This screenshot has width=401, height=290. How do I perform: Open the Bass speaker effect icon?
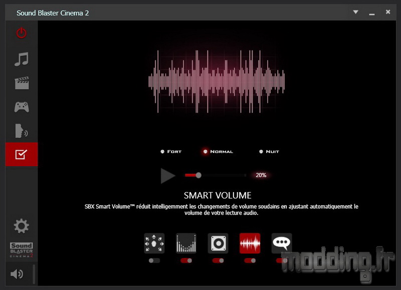(x=218, y=243)
